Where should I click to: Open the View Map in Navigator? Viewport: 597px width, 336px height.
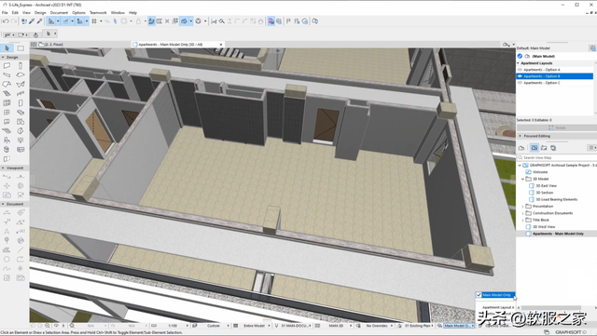click(x=535, y=147)
